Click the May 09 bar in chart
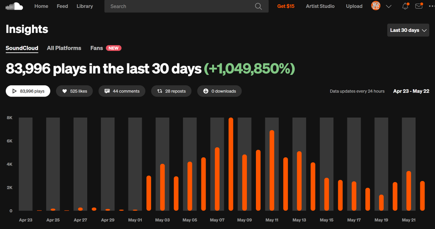The image size is (435, 229). [x=245, y=183]
